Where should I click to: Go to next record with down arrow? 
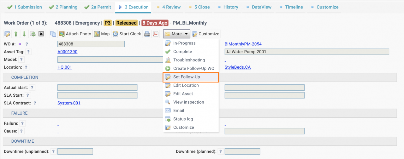[x=24, y=34]
